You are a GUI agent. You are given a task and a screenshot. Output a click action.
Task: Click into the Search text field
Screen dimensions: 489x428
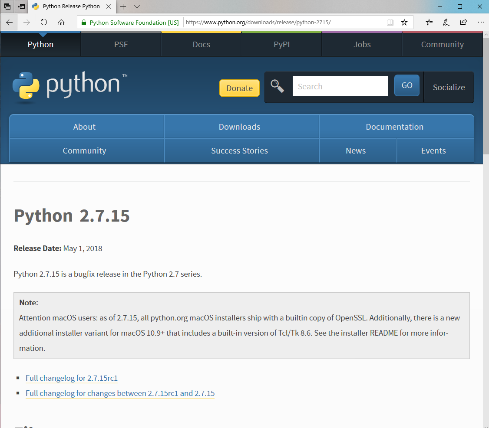(340, 86)
